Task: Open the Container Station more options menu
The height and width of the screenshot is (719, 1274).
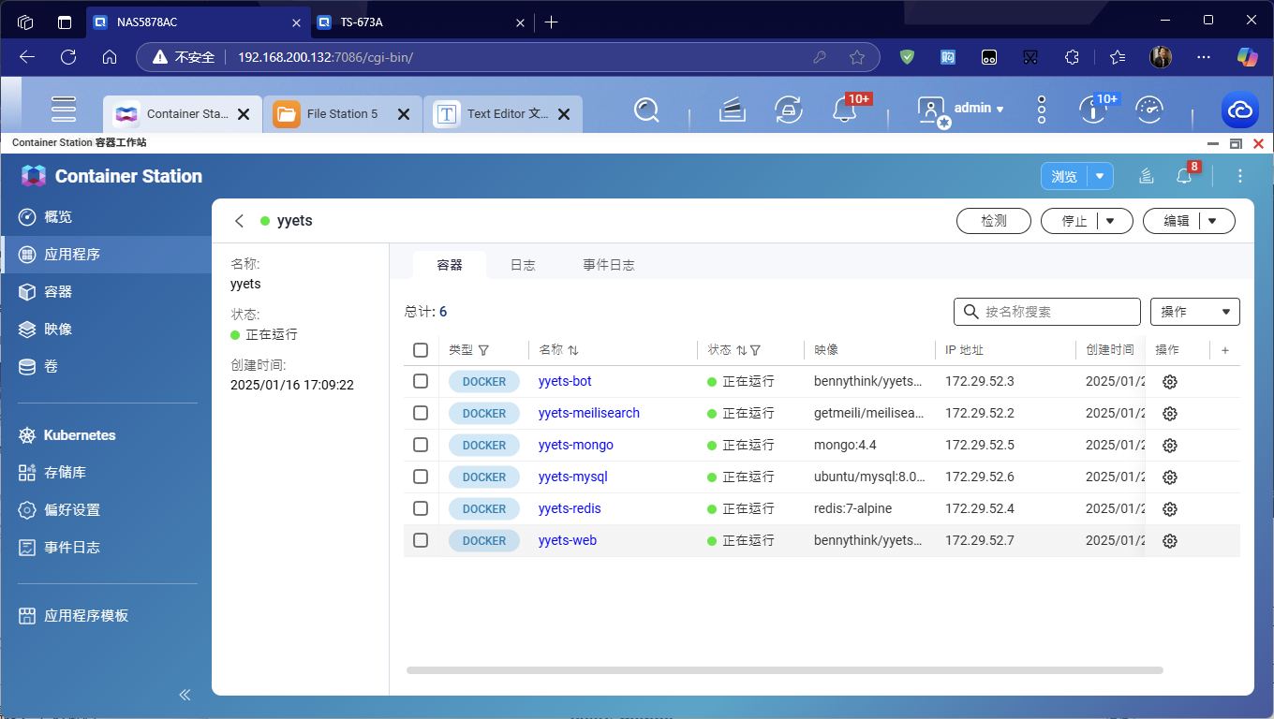Action: [x=1240, y=176]
